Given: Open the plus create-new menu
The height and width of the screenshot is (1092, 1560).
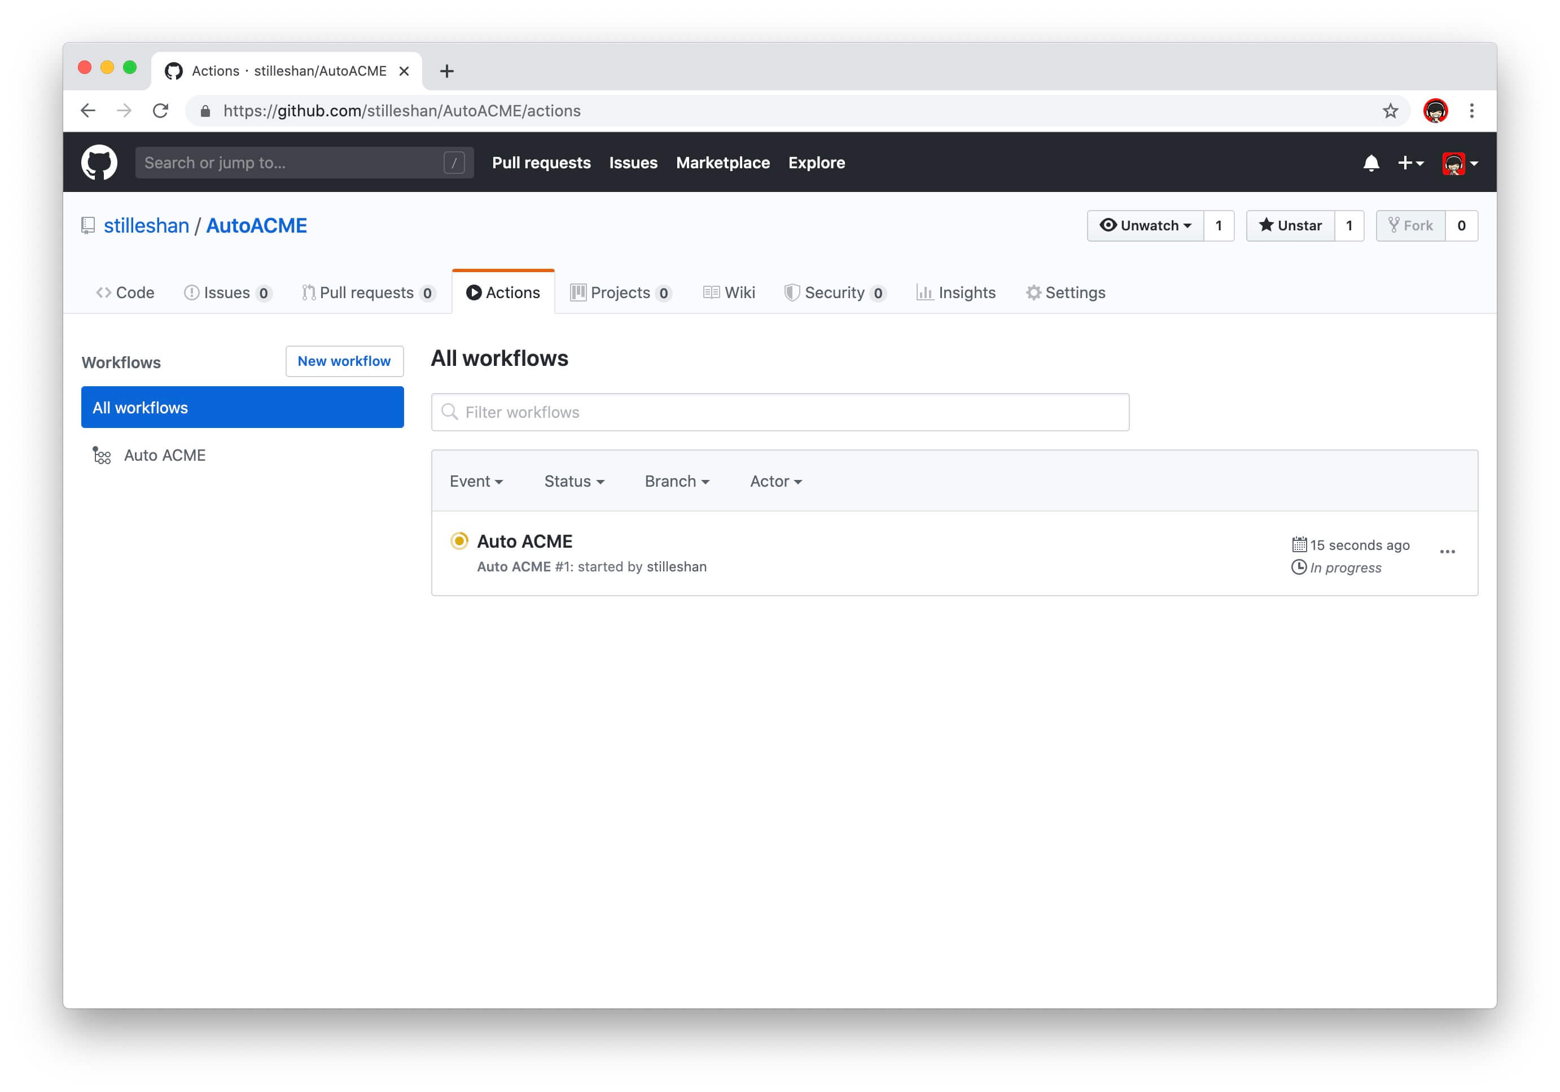Looking at the screenshot, I should click(1410, 163).
